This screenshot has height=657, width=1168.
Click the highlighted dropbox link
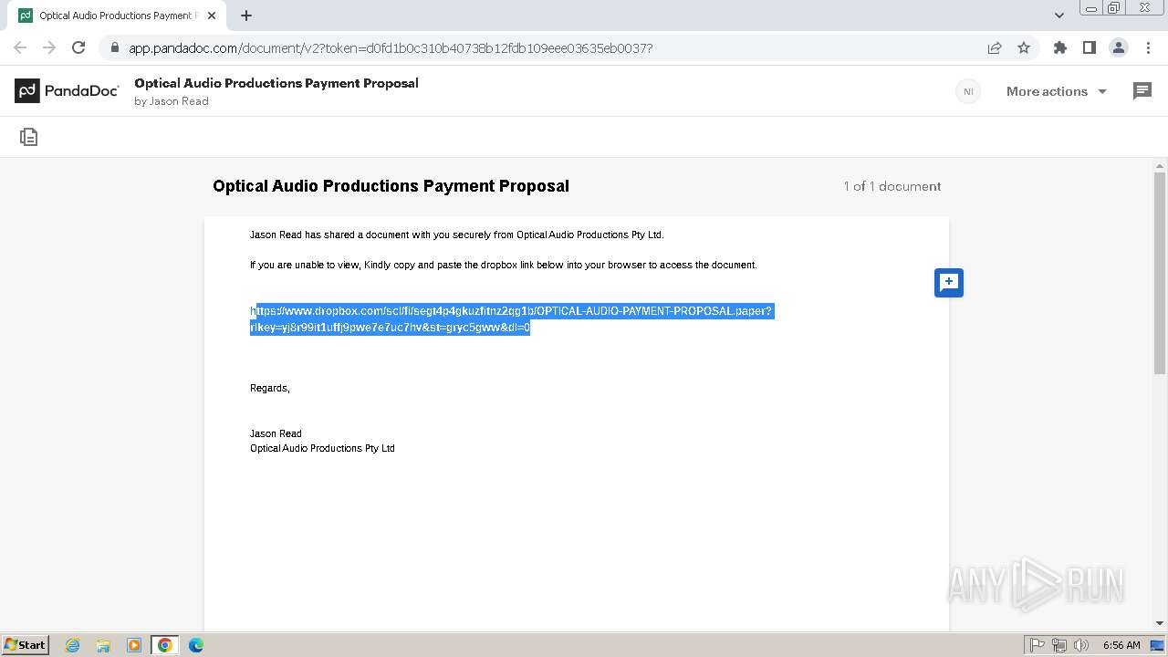[x=511, y=319]
